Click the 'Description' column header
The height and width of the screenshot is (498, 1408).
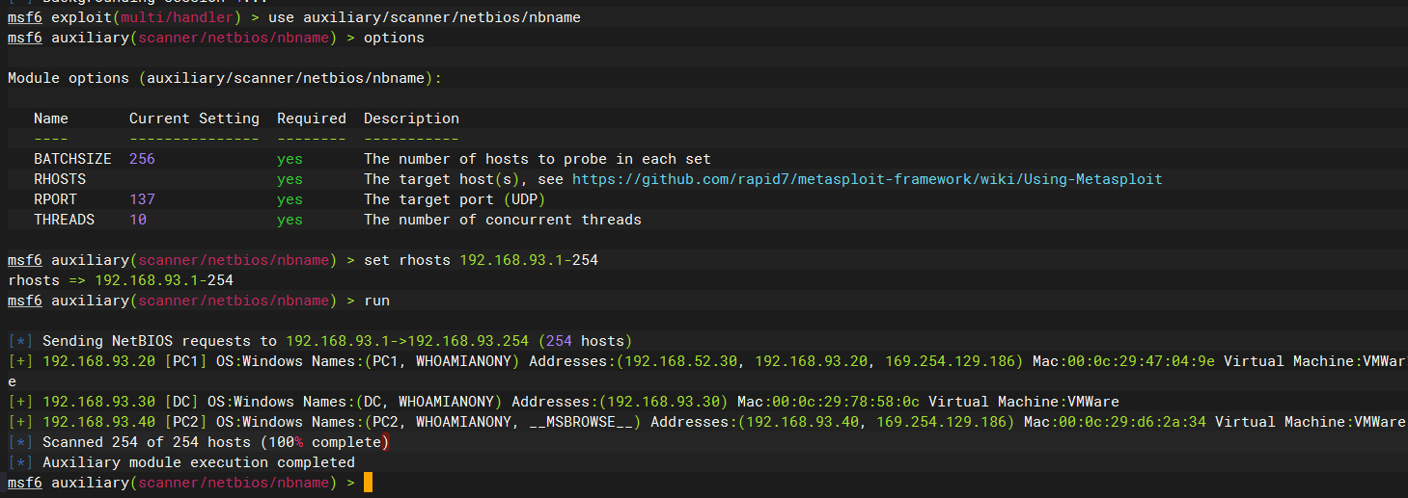tap(411, 118)
